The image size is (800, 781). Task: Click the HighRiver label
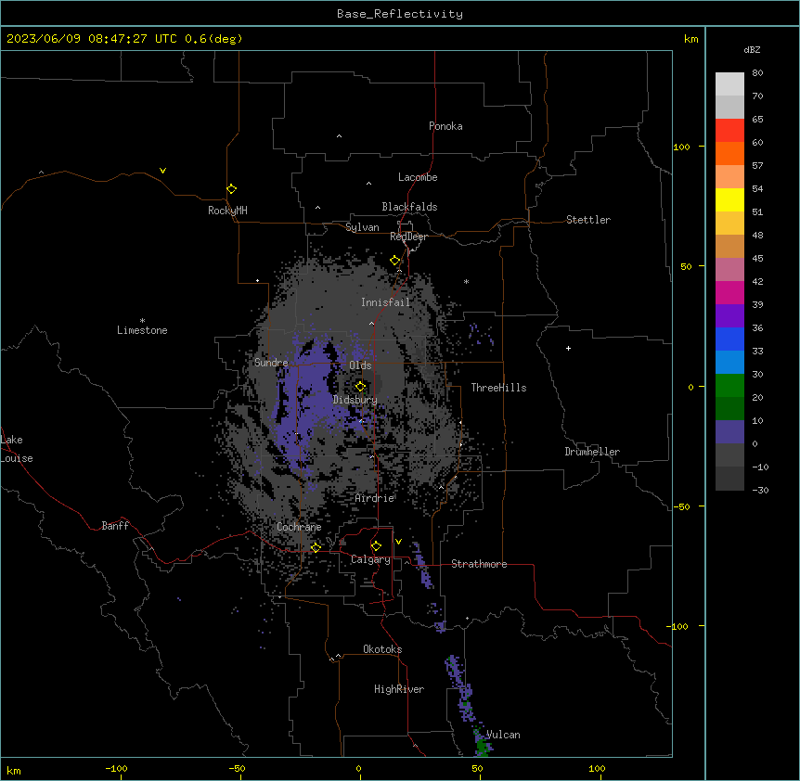pos(399,689)
